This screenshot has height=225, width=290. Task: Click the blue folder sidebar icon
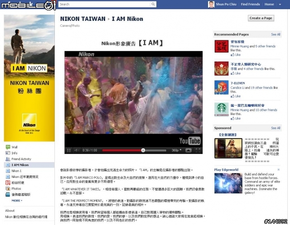(8, 195)
